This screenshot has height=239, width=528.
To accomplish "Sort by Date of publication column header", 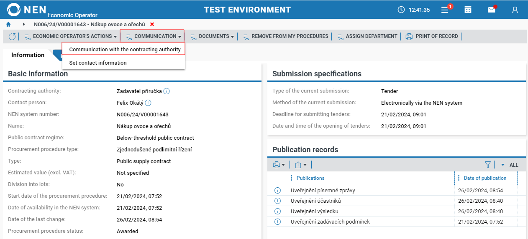I will pyautogui.click(x=485, y=178).
